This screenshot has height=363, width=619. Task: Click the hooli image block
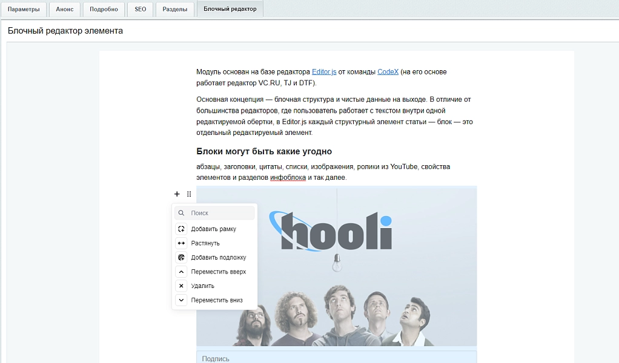pos(336,266)
